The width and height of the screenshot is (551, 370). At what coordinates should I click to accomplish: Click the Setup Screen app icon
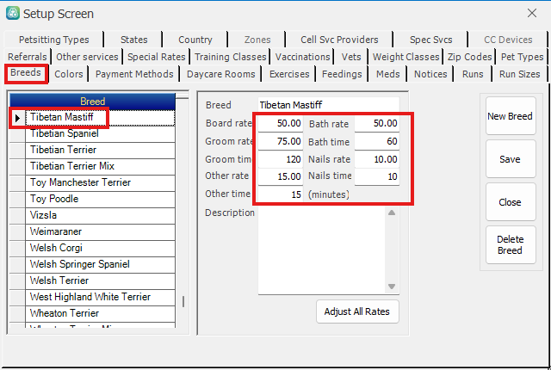coord(12,14)
